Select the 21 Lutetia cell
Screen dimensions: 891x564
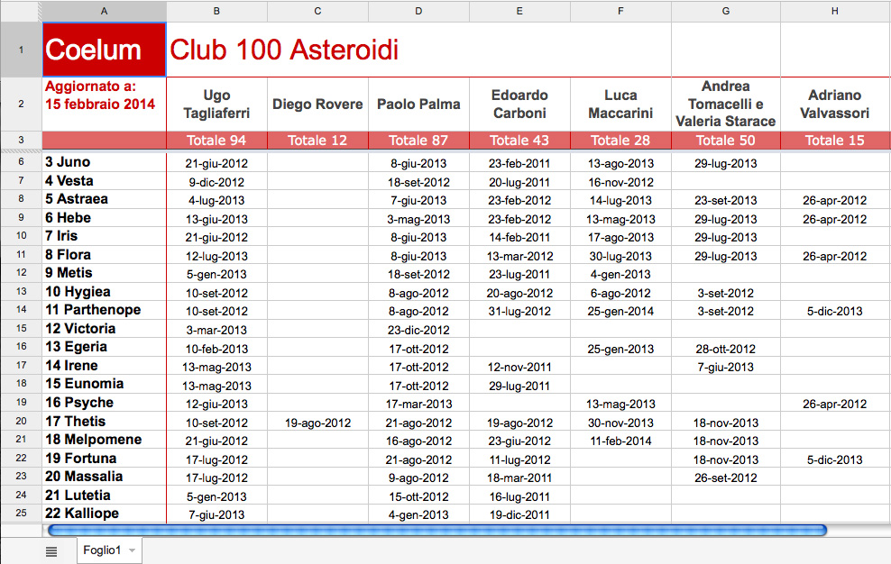point(104,496)
